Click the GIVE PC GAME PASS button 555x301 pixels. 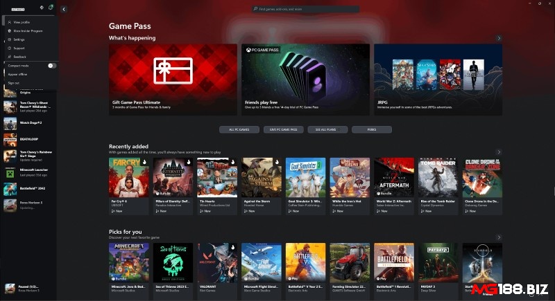click(284, 129)
